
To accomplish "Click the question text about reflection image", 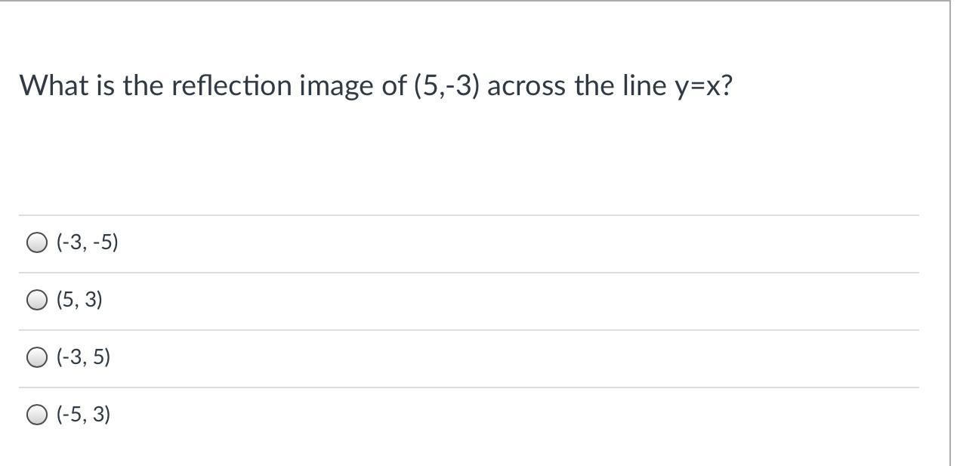I will [x=375, y=86].
